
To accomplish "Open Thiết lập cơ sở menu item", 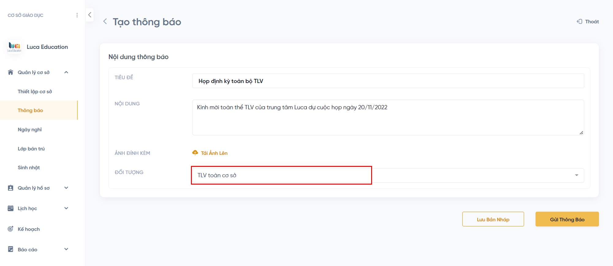I will click(35, 92).
